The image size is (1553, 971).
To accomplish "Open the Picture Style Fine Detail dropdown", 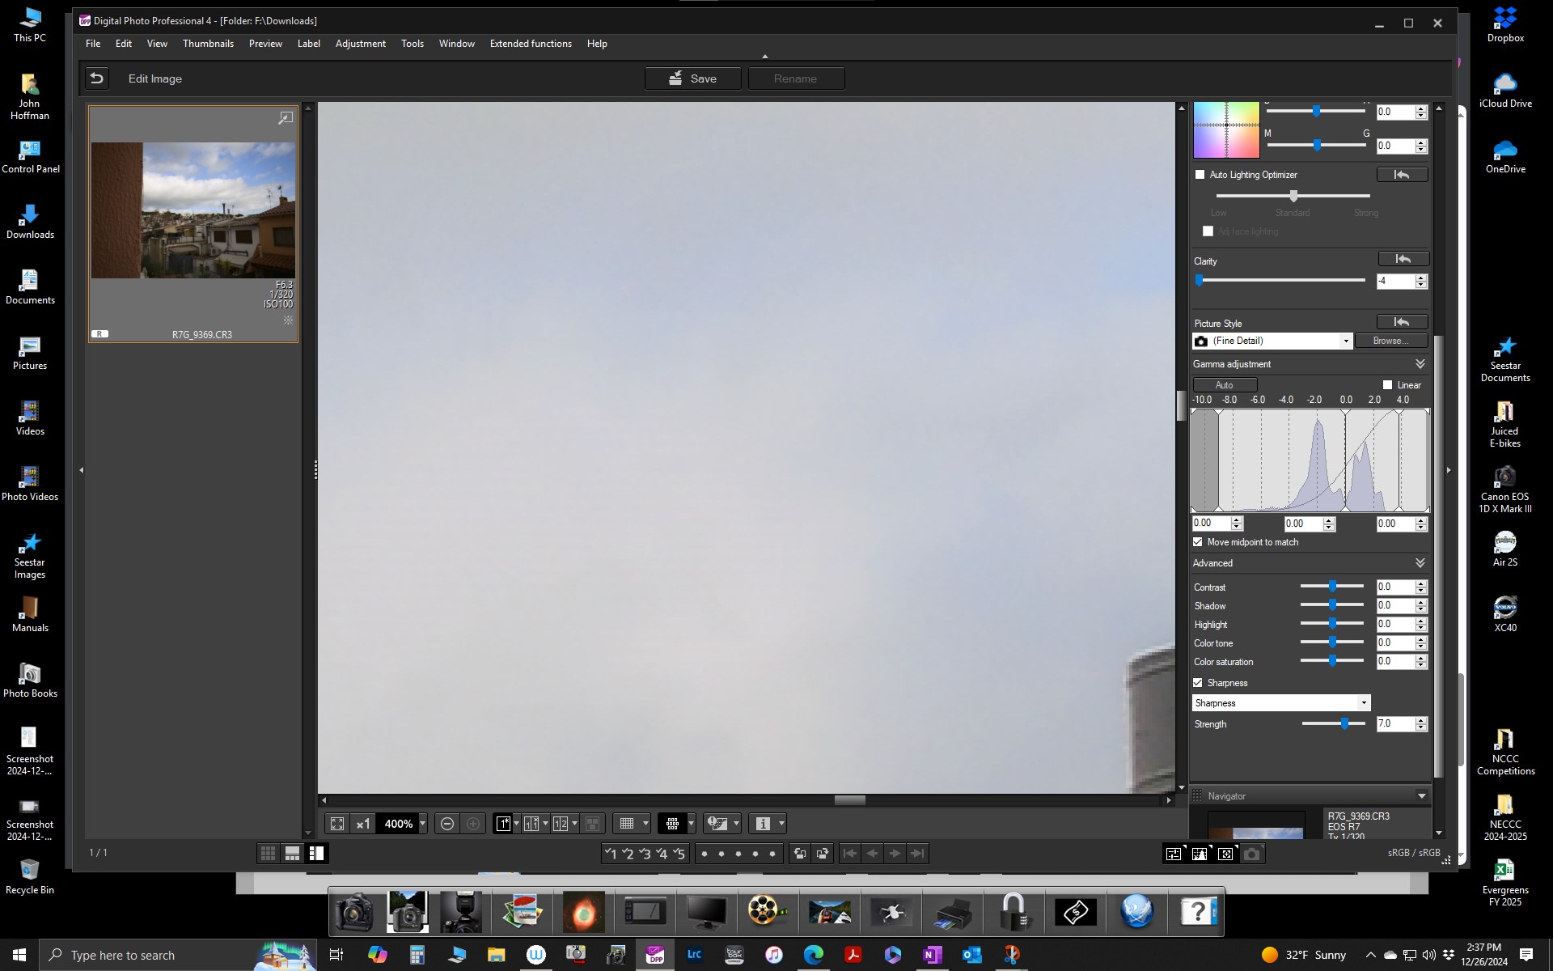I will (1344, 341).
